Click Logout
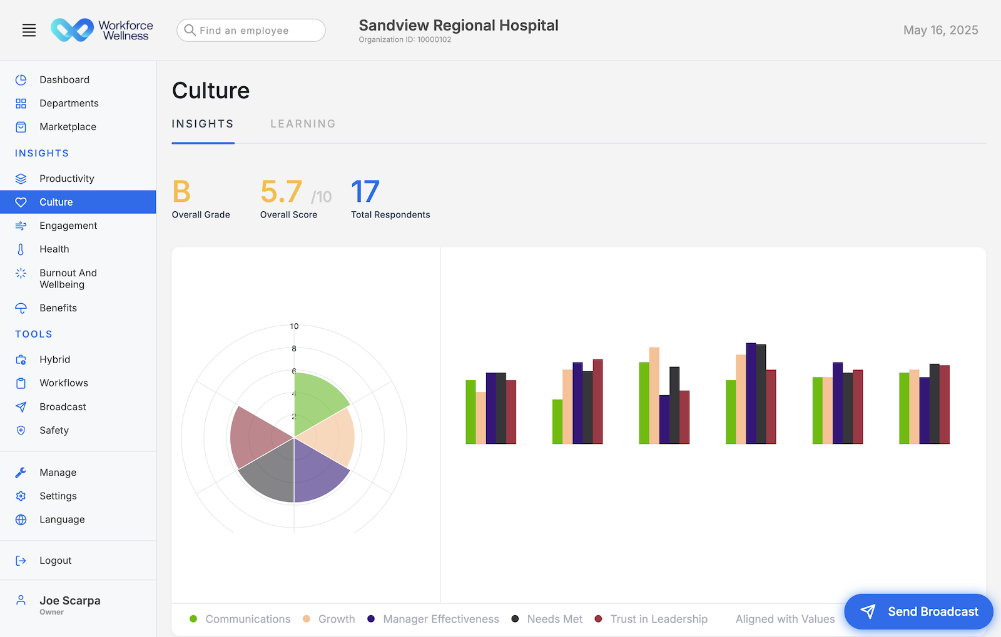 pyautogui.click(x=55, y=560)
